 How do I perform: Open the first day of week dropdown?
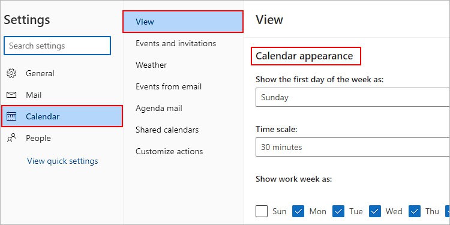(353, 97)
